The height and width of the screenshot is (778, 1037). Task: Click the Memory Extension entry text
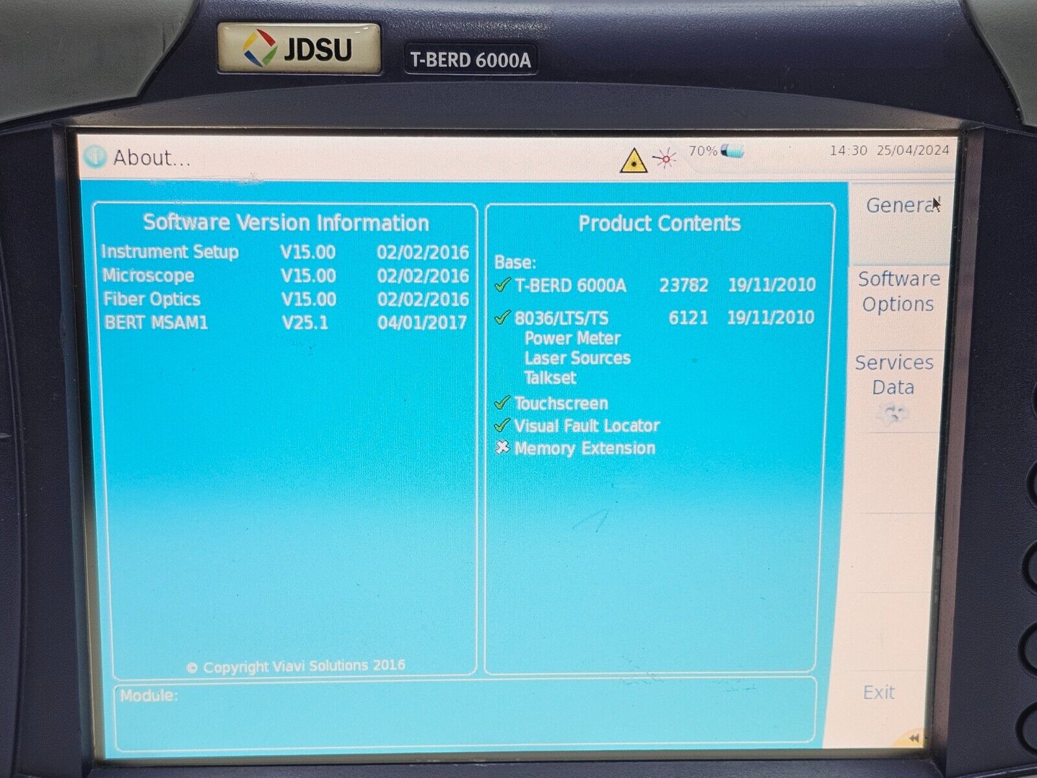[x=585, y=448]
